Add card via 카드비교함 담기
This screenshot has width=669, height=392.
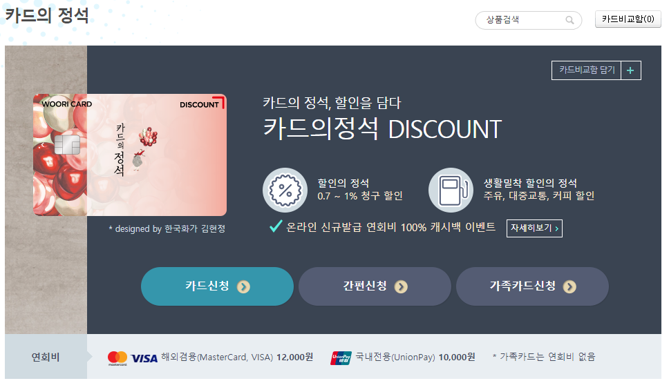tap(587, 70)
